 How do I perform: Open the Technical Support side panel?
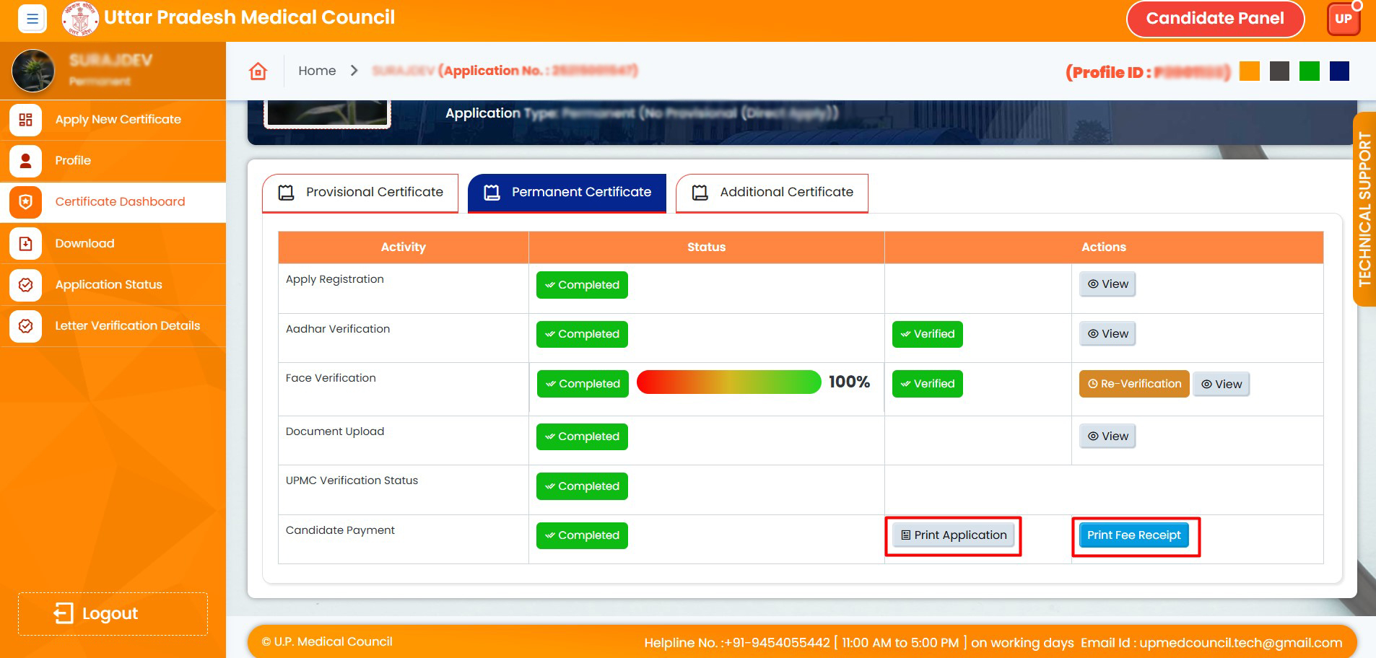click(x=1364, y=209)
